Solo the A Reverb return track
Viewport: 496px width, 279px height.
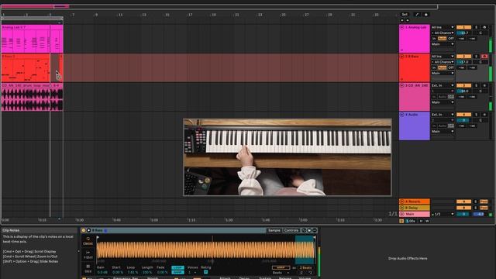coord(475,201)
